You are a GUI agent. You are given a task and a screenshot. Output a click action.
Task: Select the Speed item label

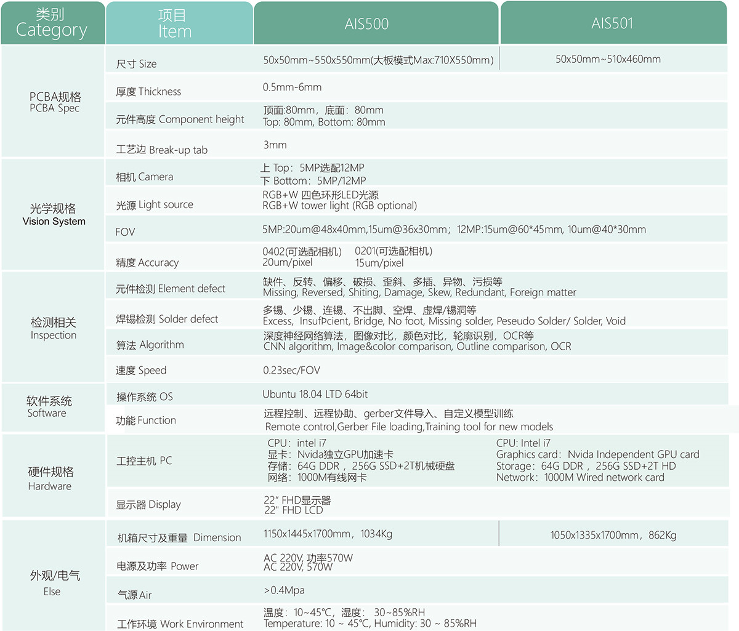(x=140, y=371)
